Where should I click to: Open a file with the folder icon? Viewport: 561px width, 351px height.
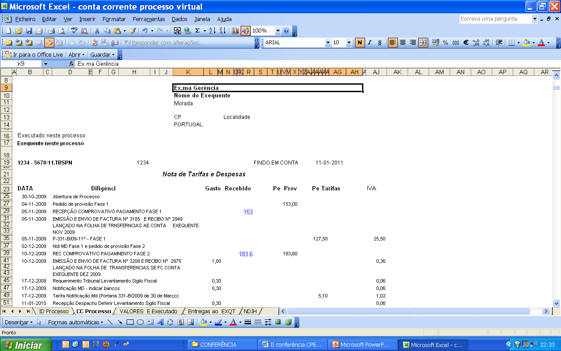coord(18,31)
